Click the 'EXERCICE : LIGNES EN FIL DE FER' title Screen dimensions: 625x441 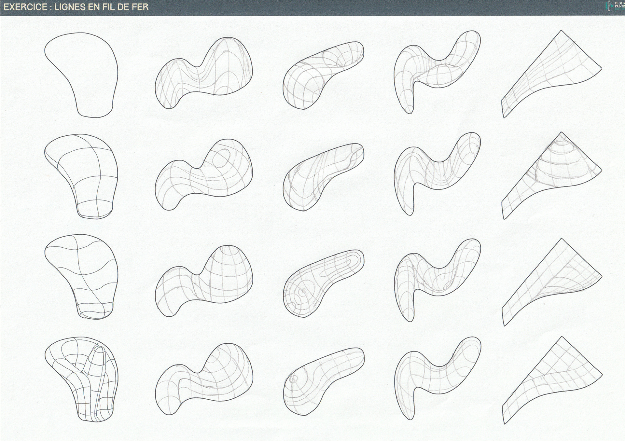(x=76, y=7)
